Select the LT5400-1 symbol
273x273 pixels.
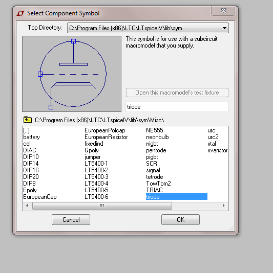[x=96, y=164]
